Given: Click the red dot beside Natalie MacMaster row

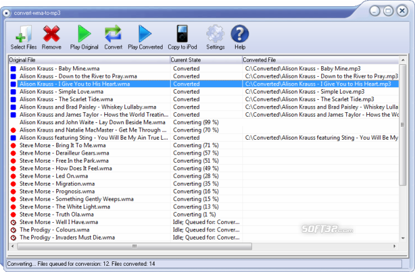Looking at the screenshot, I should 13,130.
